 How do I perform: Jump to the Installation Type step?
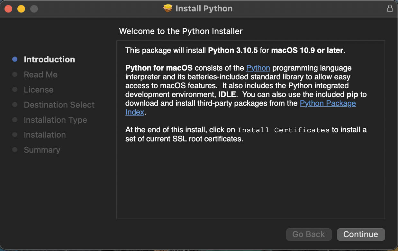click(x=55, y=120)
